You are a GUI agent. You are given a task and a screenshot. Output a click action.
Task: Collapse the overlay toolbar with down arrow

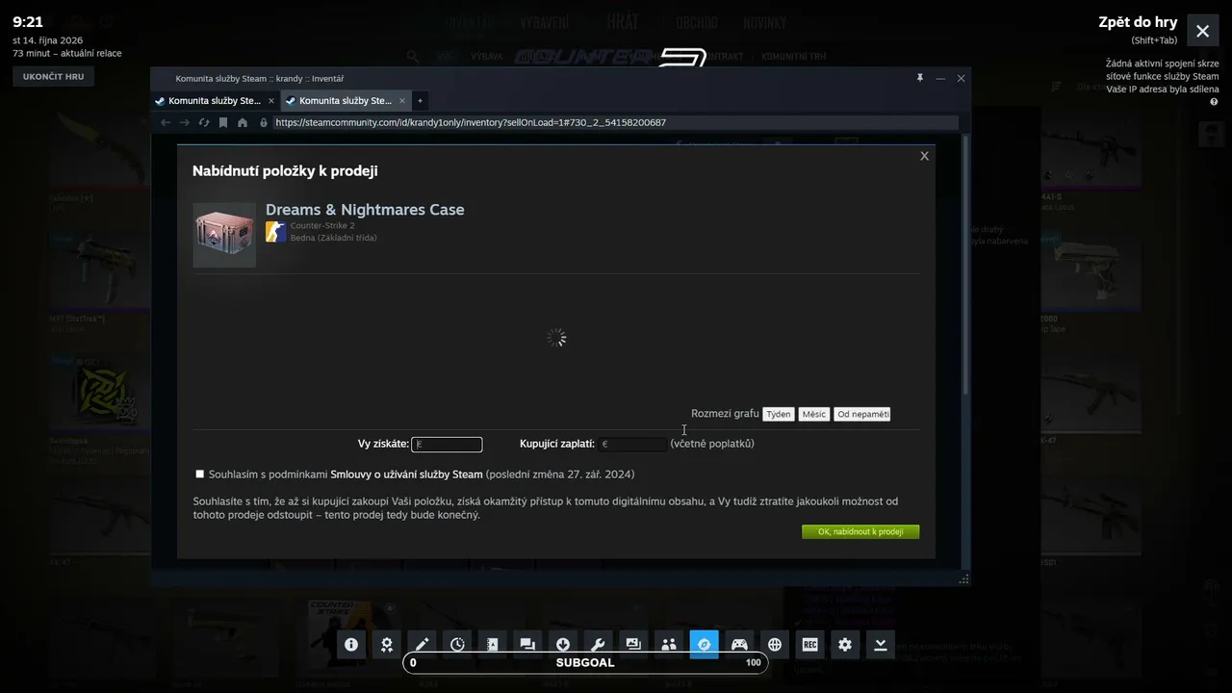click(x=880, y=645)
